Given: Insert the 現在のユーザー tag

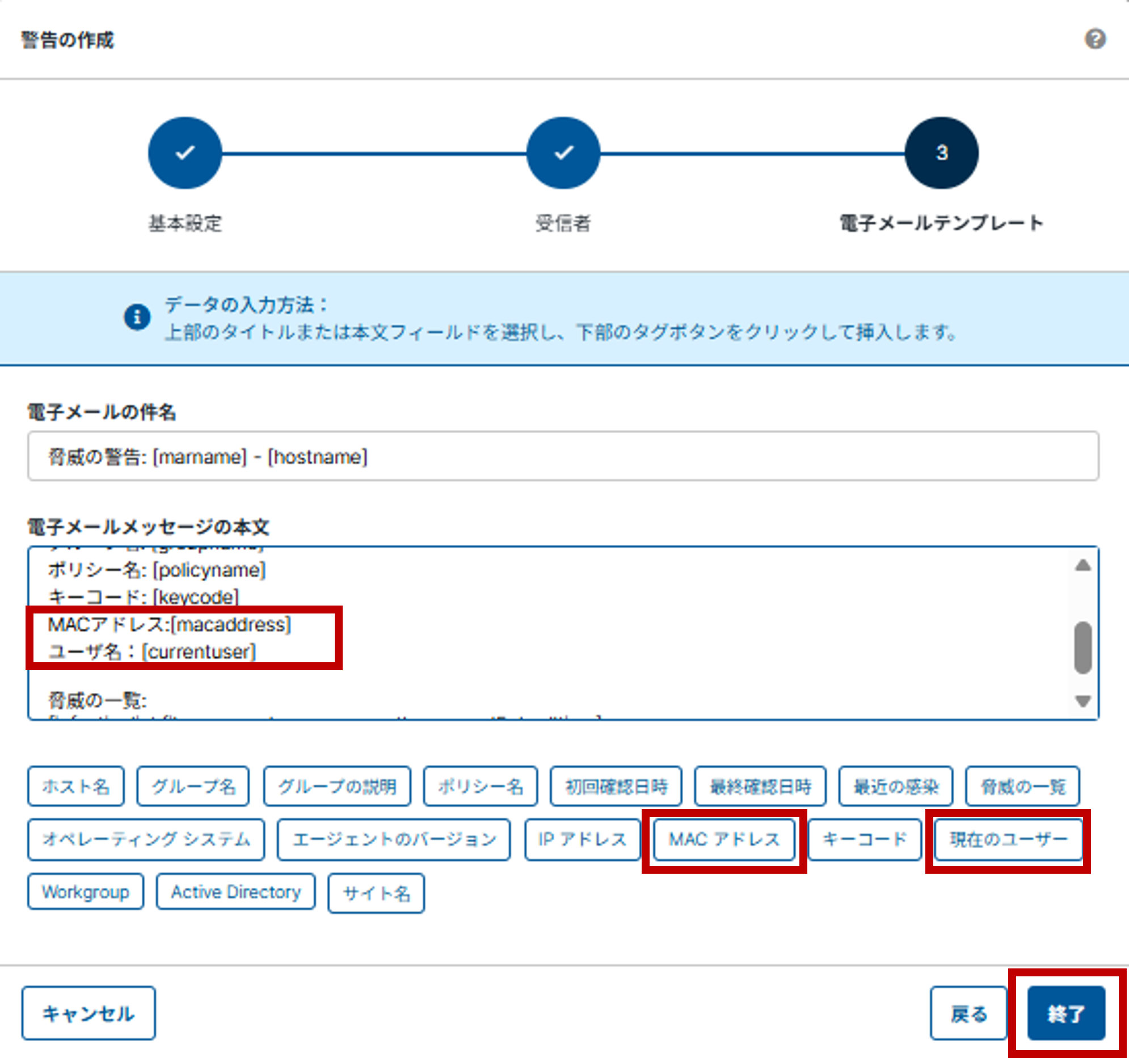Looking at the screenshot, I should coord(1008,839).
